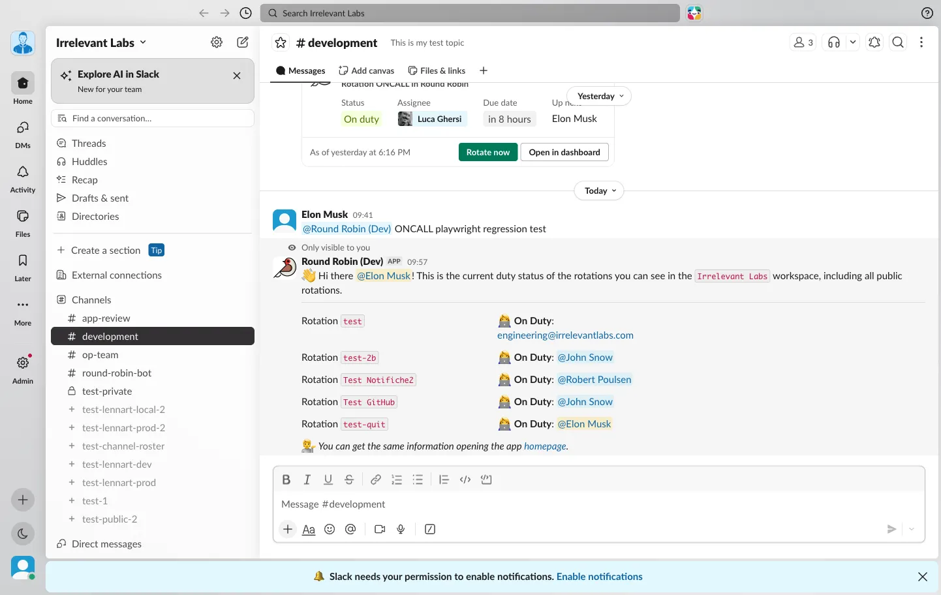Compose a new message
The width and height of the screenshot is (941, 595).
click(243, 42)
